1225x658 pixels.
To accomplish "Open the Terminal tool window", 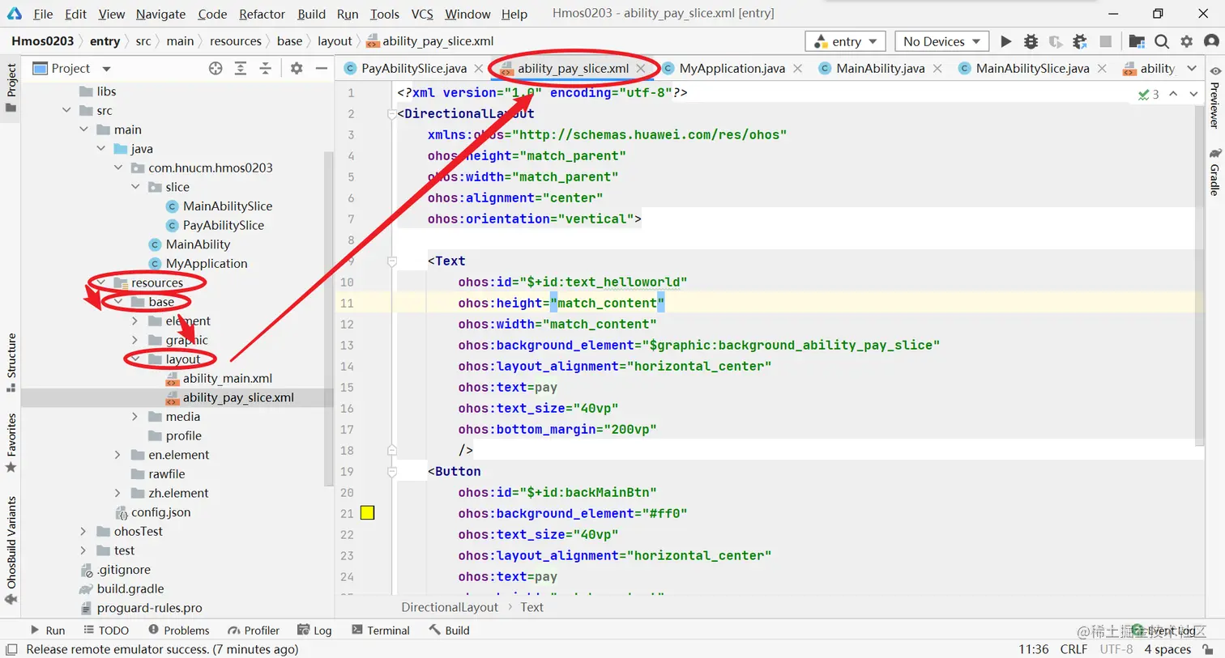I will click(x=381, y=630).
